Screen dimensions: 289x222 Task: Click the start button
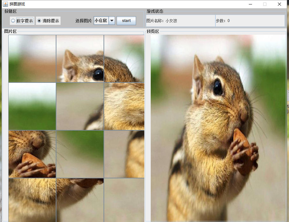(126, 21)
